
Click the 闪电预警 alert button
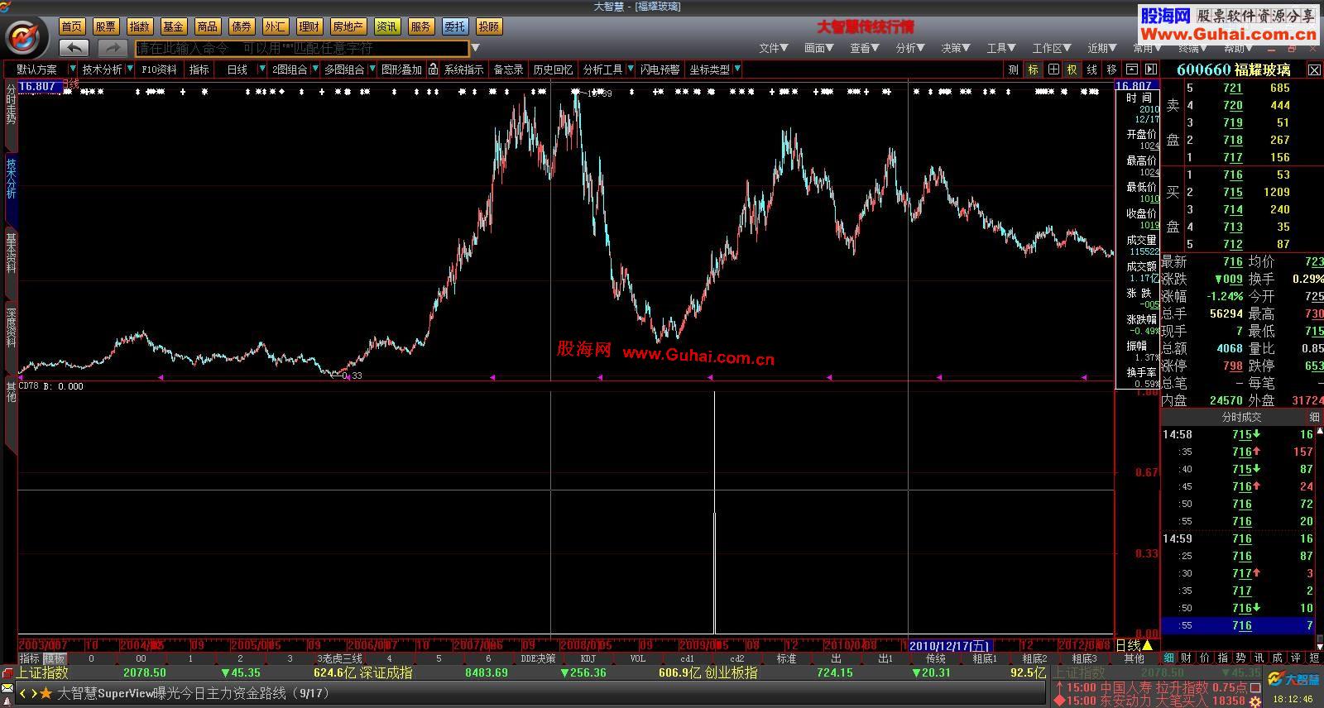[660, 69]
